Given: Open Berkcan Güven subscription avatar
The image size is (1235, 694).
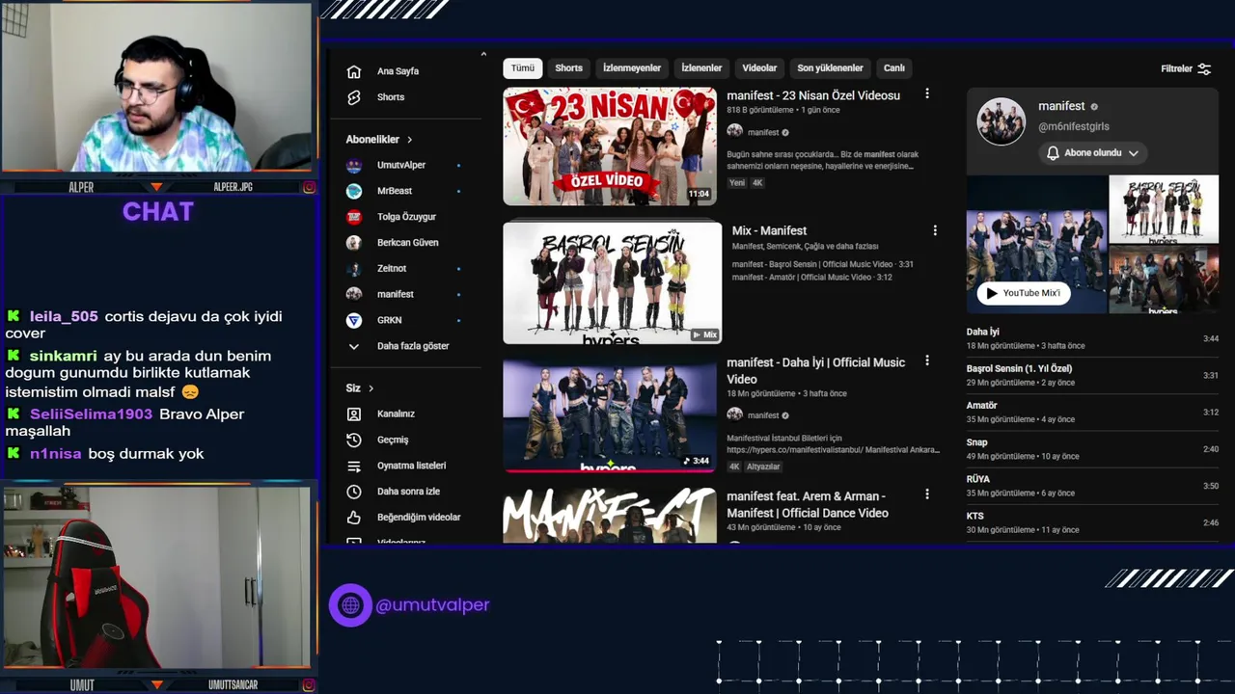Looking at the screenshot, I should point(354,243).
